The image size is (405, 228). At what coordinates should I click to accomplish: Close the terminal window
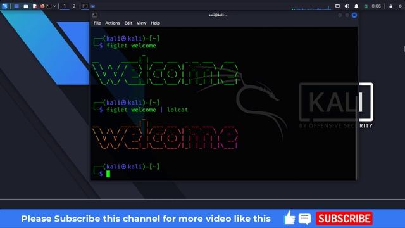point(354,15)
